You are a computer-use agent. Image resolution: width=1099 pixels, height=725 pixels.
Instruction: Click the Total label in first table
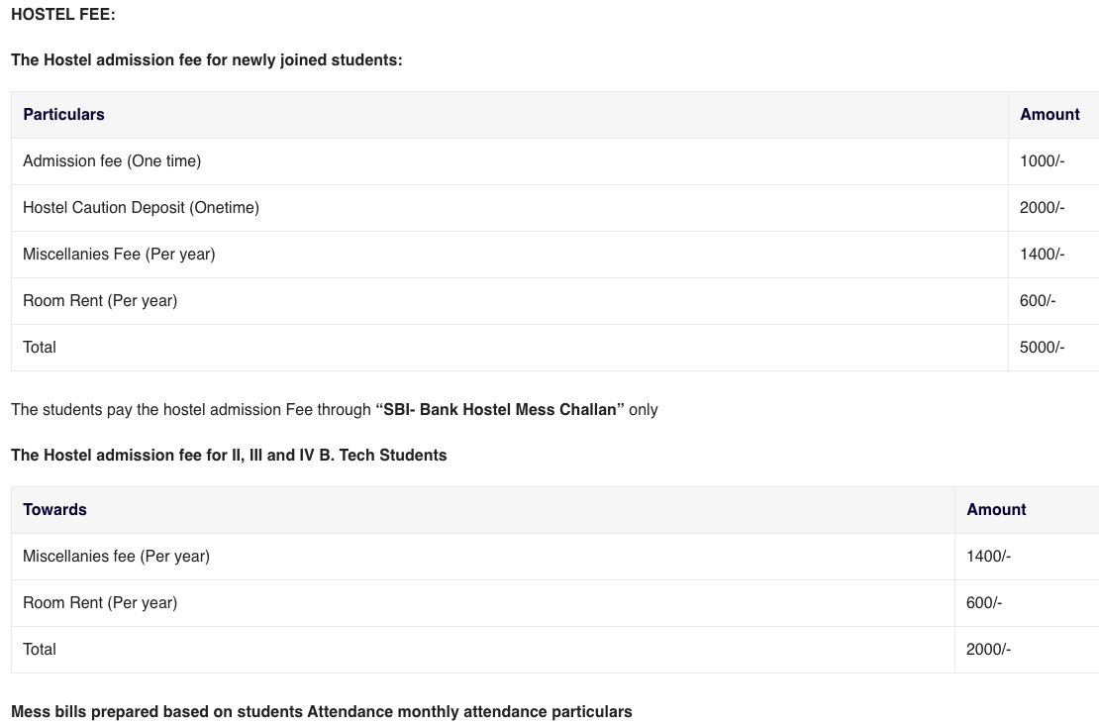(40, 348)
